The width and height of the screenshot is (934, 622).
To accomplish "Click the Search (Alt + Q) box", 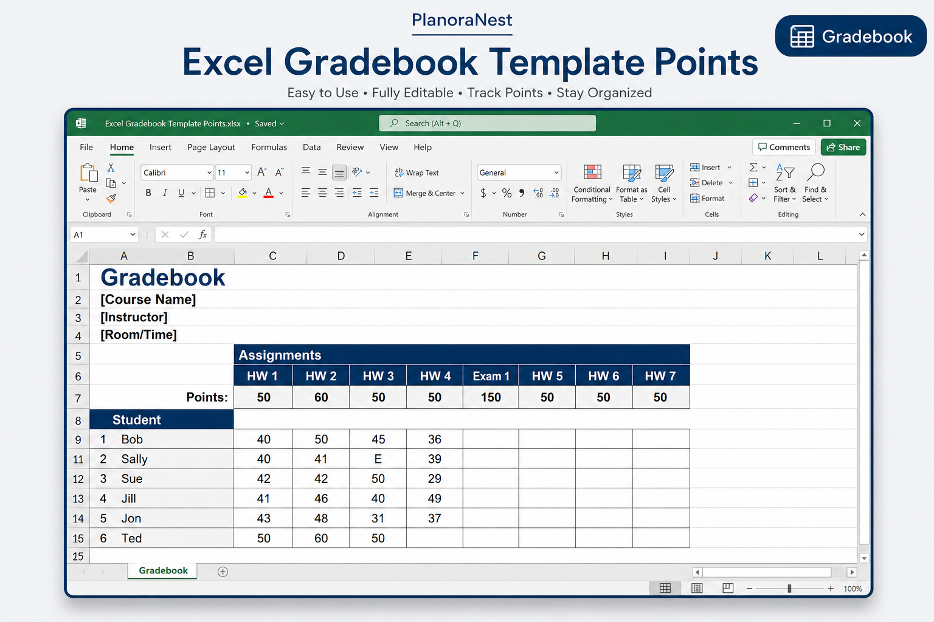I will click(x=487, y=123).
